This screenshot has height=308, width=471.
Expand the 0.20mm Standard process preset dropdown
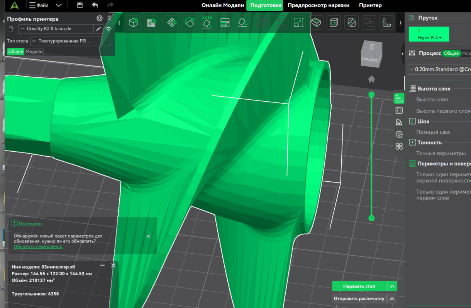pos(440,70)
